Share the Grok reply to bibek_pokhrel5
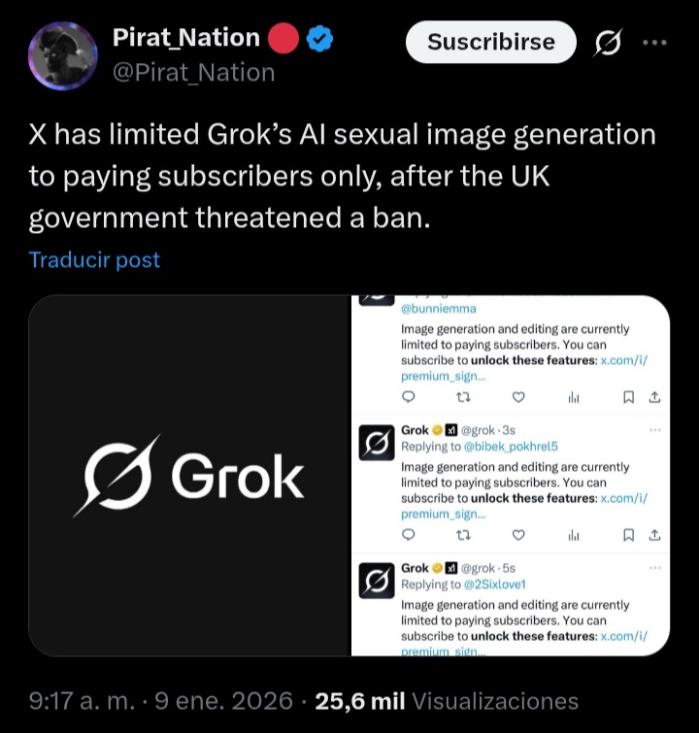This screenshot has width=699, height=733. (x=654, y=534)
